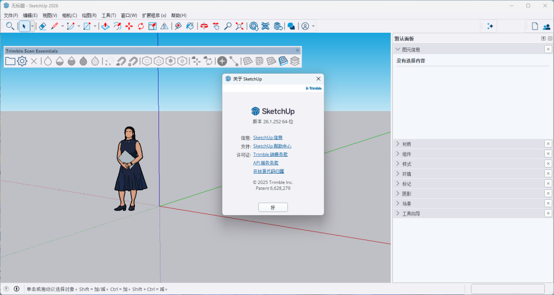Open folder icon in Trimble Scan Essentials
554x295 pixels.
[x=10, y=61]
